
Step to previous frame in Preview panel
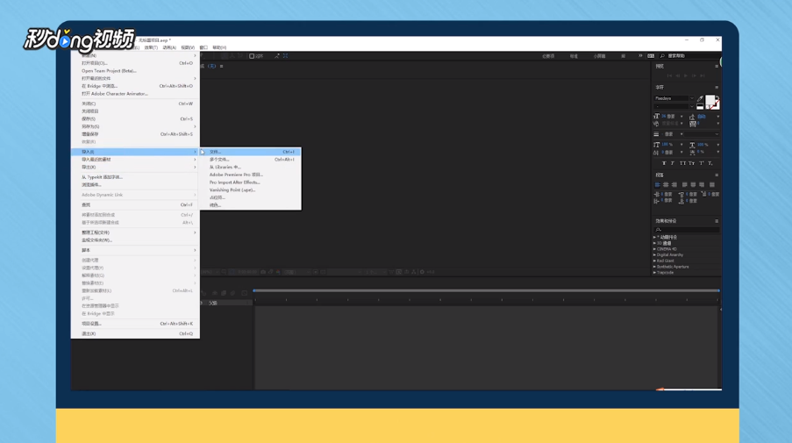click(677, 75)
